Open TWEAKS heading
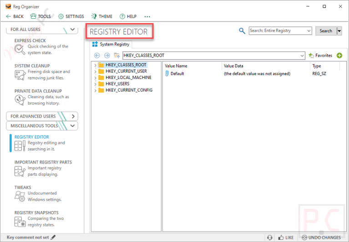This screenshot has width=349, height=242. tap(23, 187)
